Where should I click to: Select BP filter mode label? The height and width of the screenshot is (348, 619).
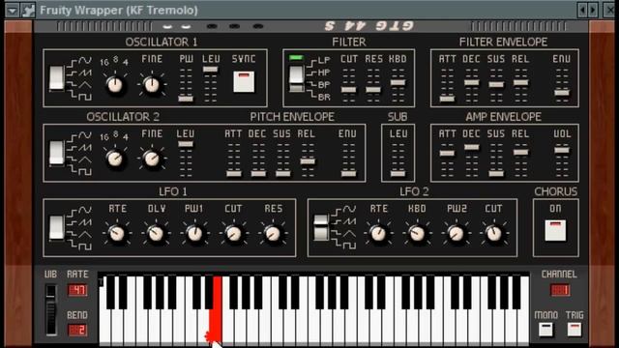tap(324, 84)
